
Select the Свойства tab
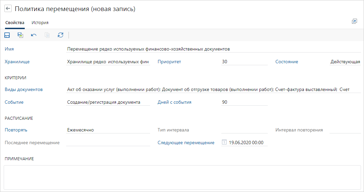[x=15, y=23]
